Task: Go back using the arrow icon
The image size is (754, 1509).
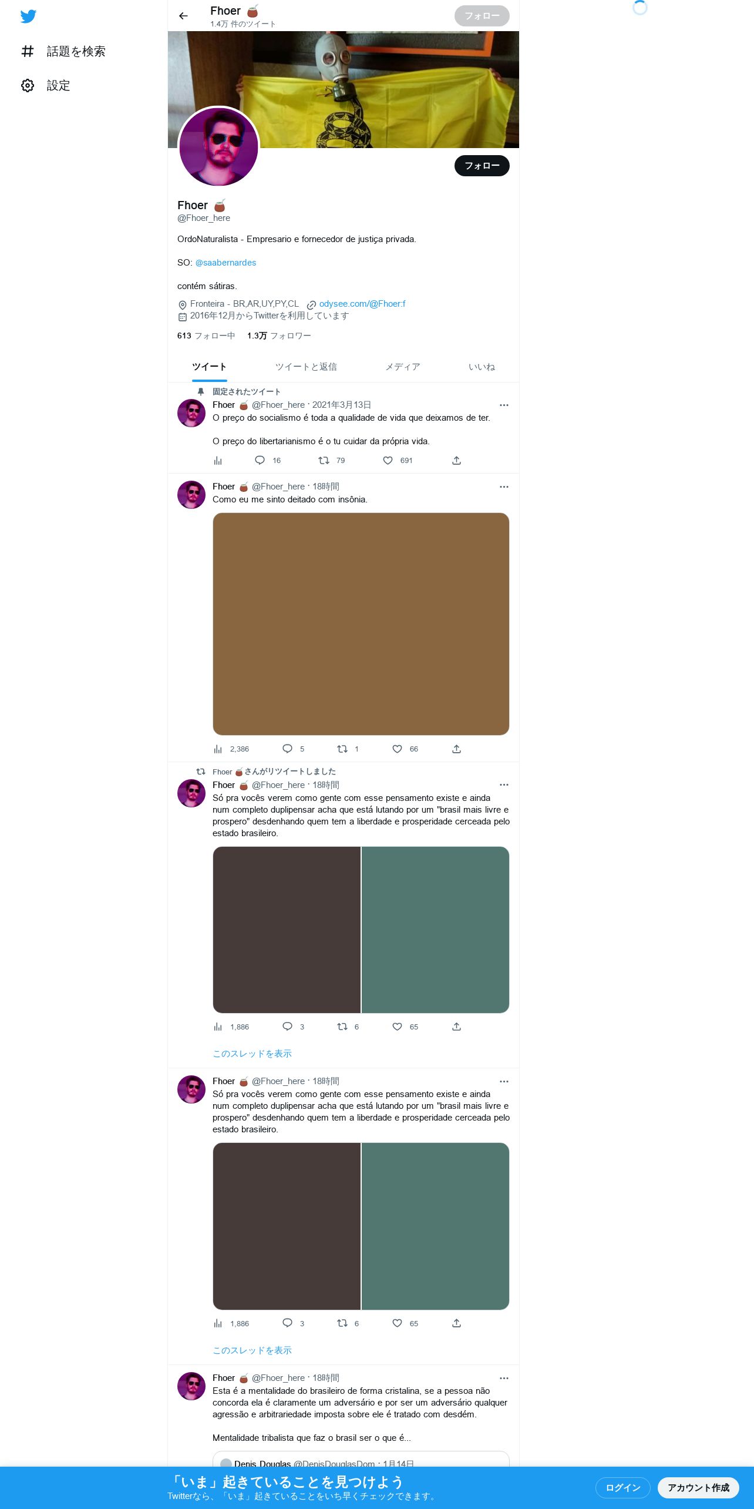Action: 183,16
